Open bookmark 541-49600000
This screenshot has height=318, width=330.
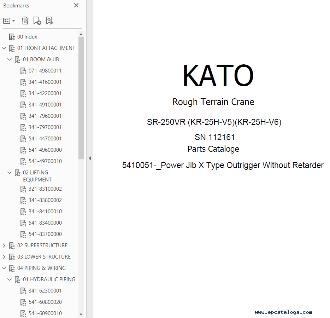click(x=45, y=150)
